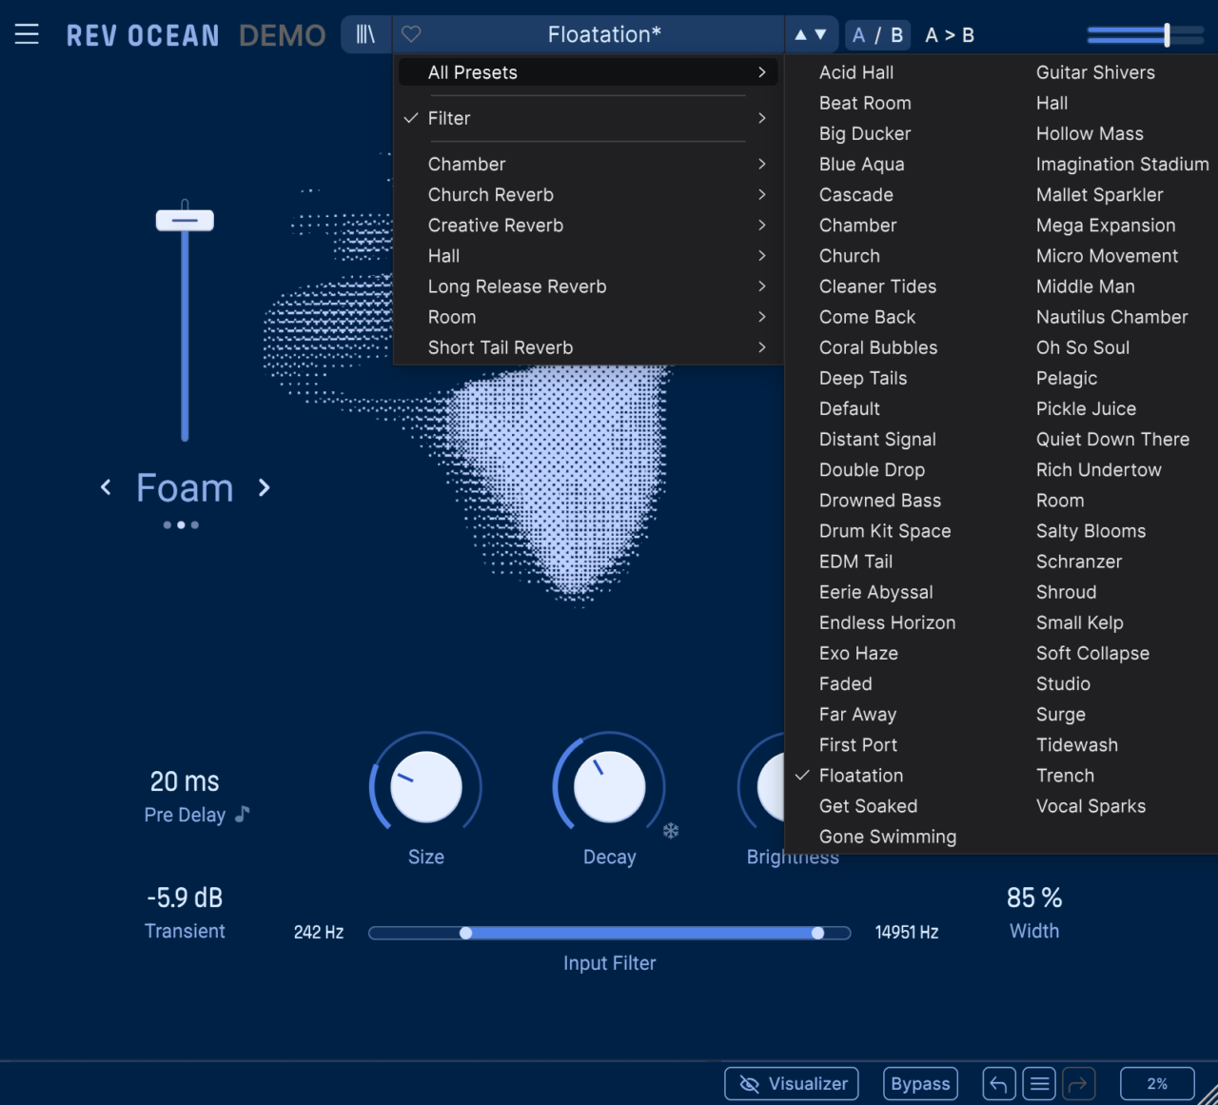This screenshot has width=1218, height=1105.
Task: Select the Mega Expansion preset
Action: coord(1106,226)
